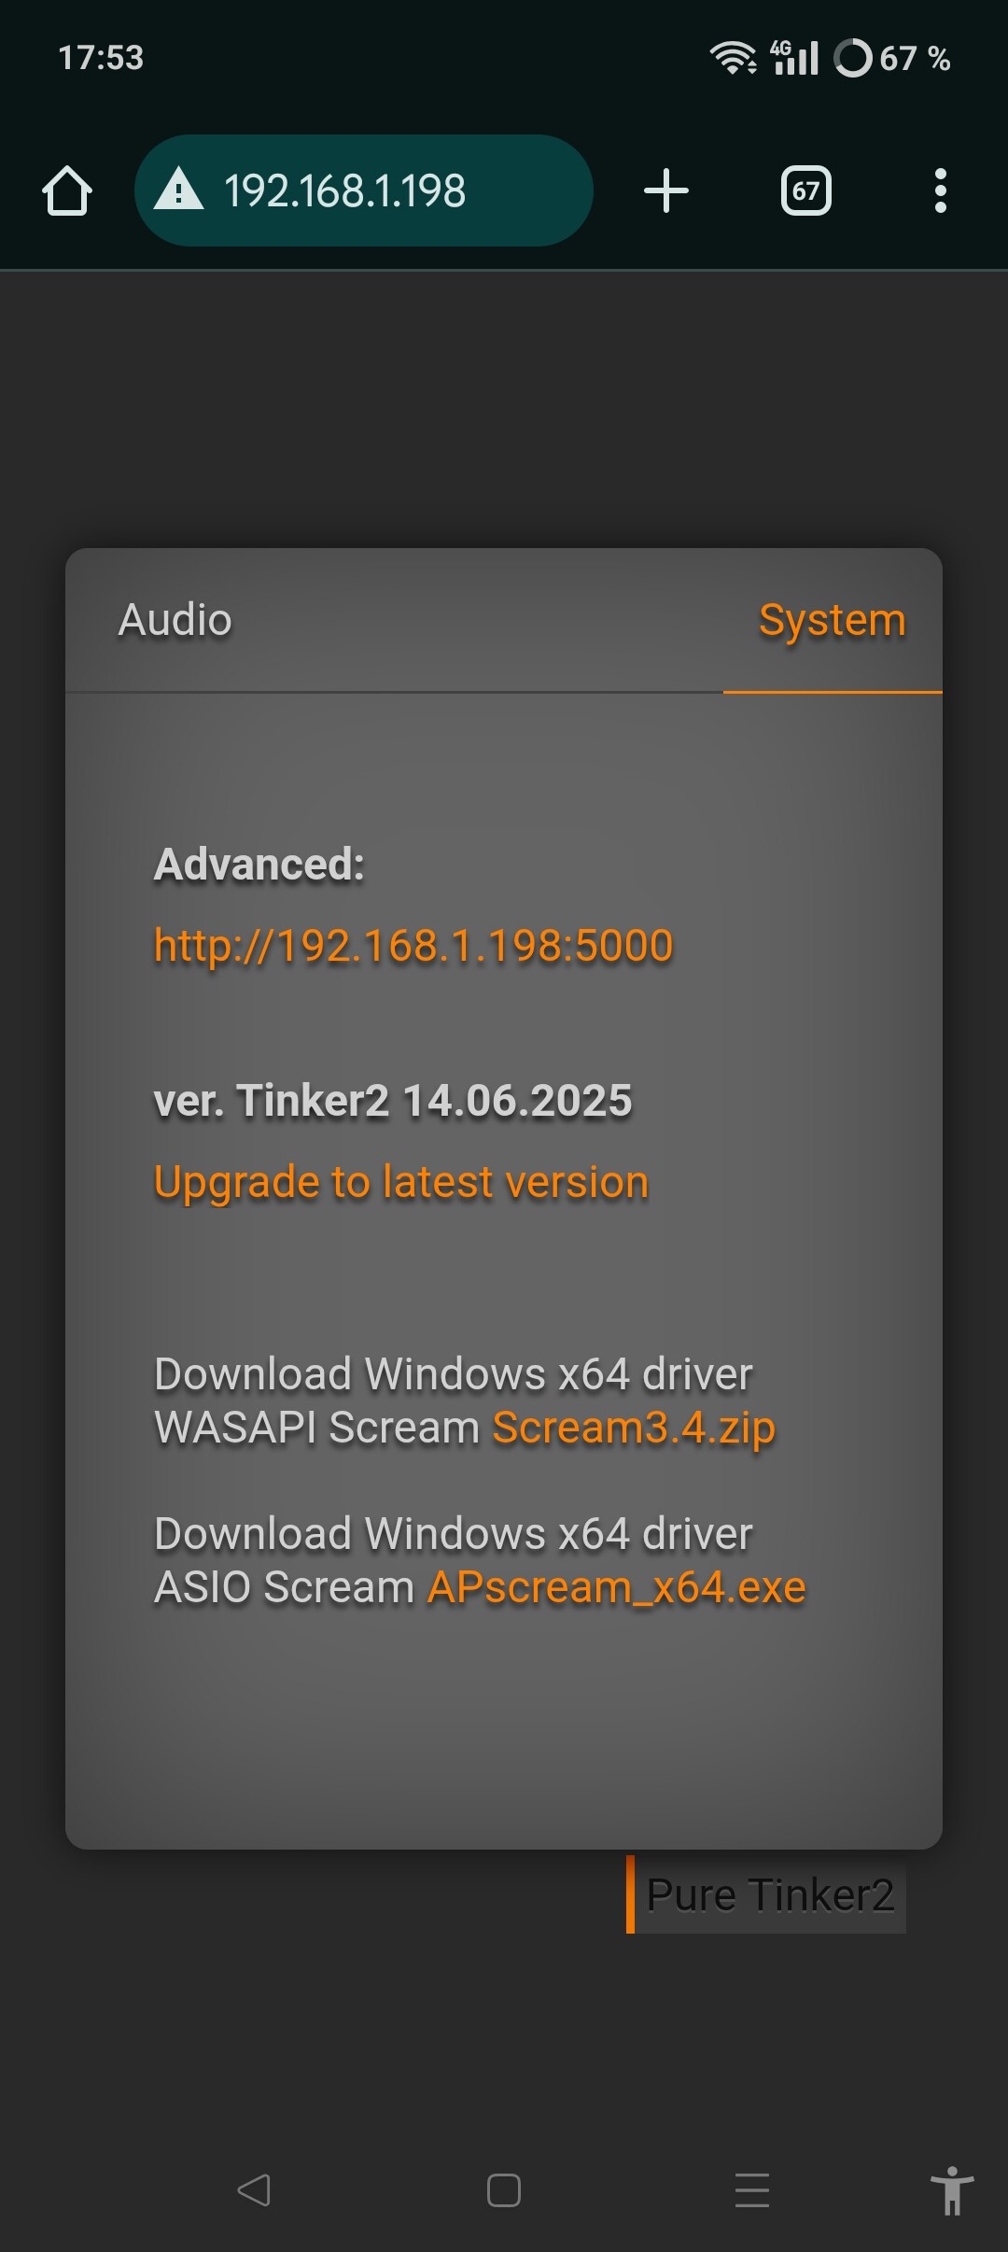This screenshot has width=1008, height=2252.
Task: Tap the battery indicator showing 67 %
Action: pyautogui.click(x=892, y=58)
